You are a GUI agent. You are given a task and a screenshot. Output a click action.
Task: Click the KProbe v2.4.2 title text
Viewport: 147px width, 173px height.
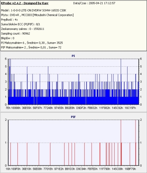[25, 3]
